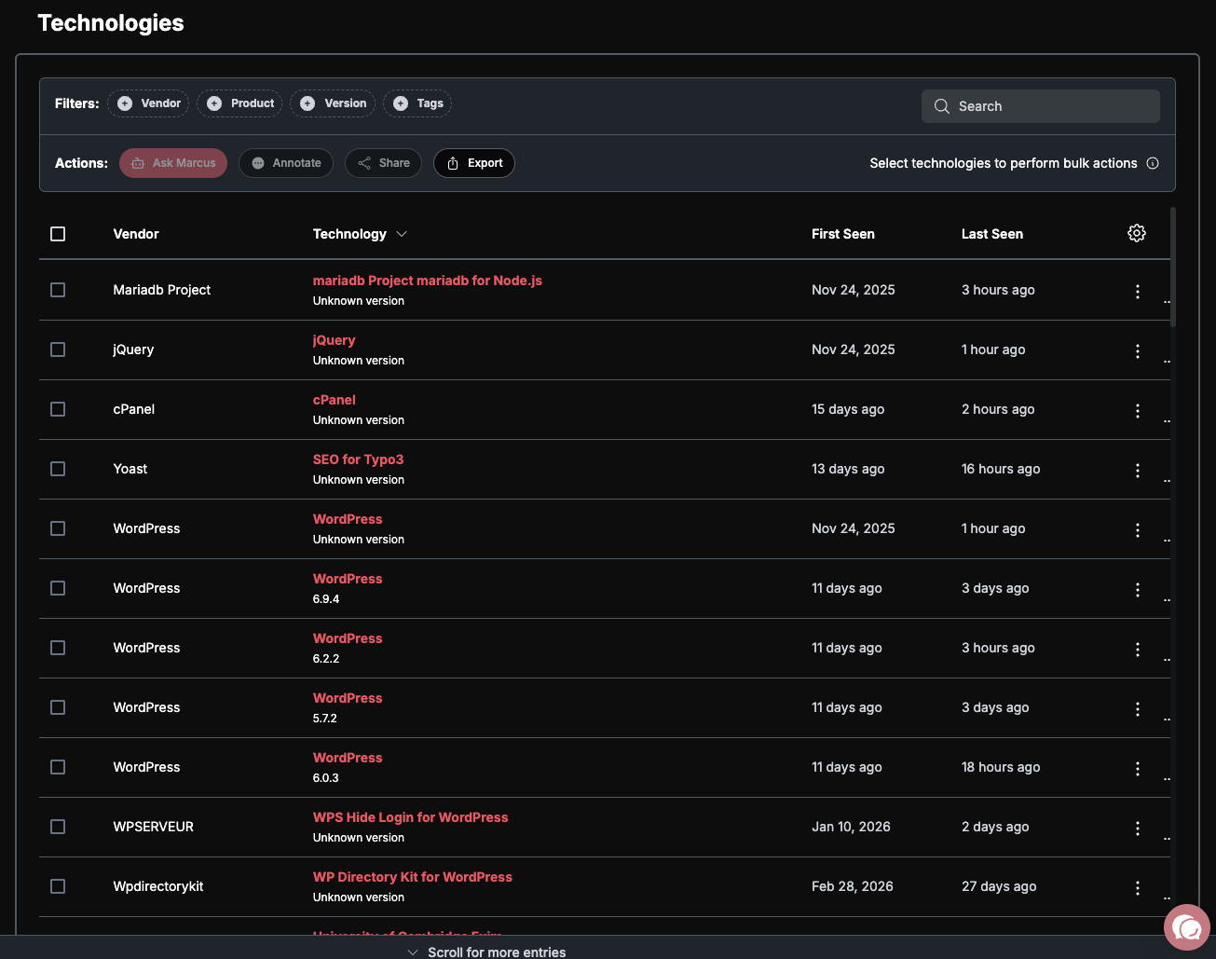
Task: Check the Yoast row checkbox
Action: pos(58,469)
